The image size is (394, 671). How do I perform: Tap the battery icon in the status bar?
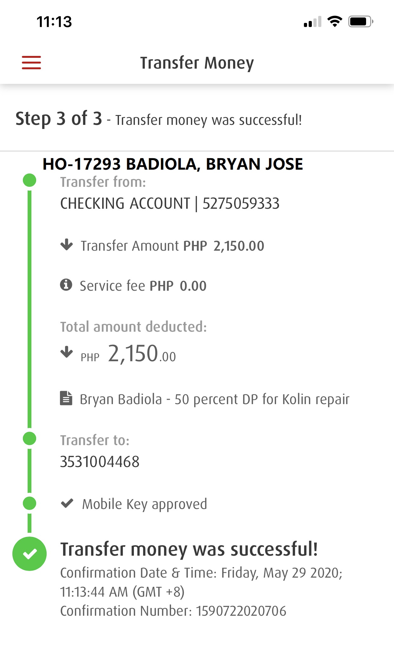[x=360, y=22]
